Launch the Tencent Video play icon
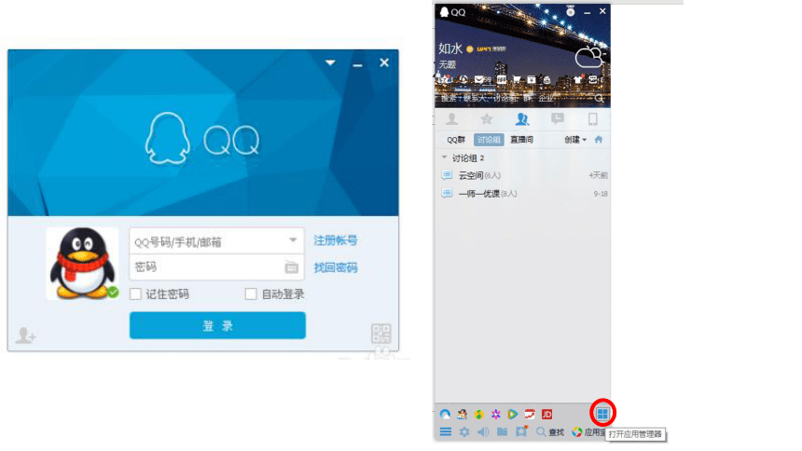The width and height of the screenshot is (802, 451). click(513, 414)
